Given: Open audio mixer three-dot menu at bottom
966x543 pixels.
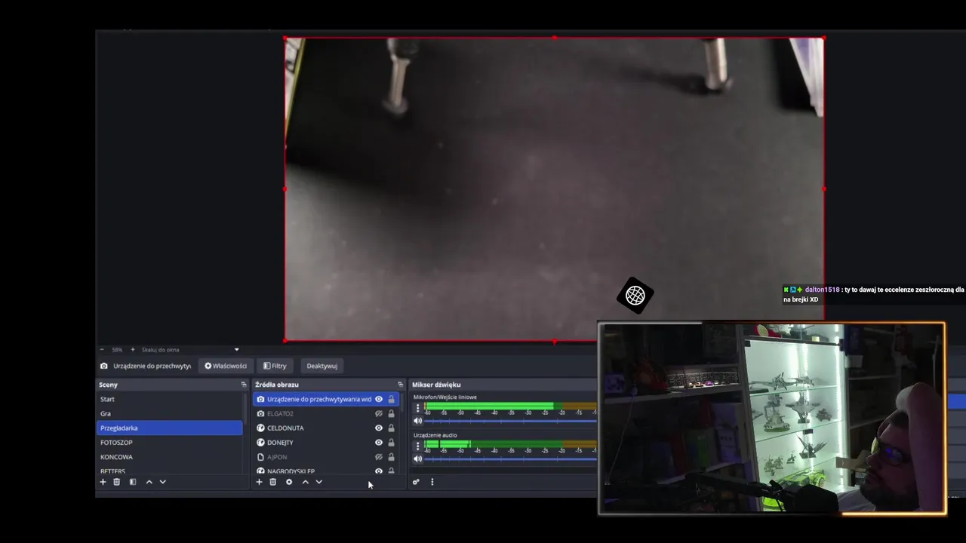Looking at the screenshot, I should tap(432, 482).
